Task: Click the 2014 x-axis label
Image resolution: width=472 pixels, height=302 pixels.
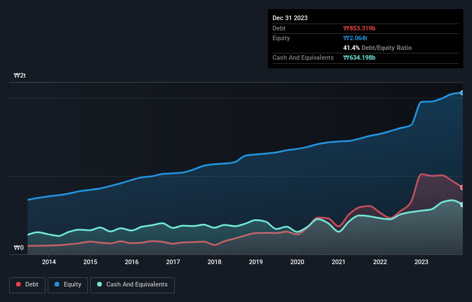Action: 49,262
